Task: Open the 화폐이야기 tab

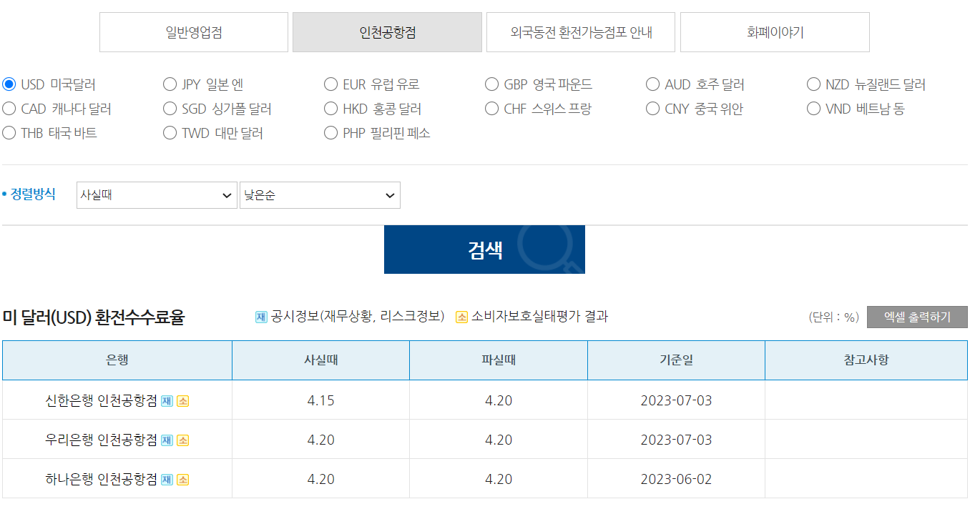Action: (774, 31)
